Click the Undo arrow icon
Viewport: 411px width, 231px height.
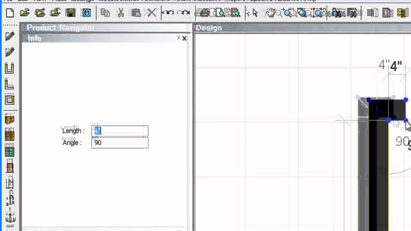[168, 13]
